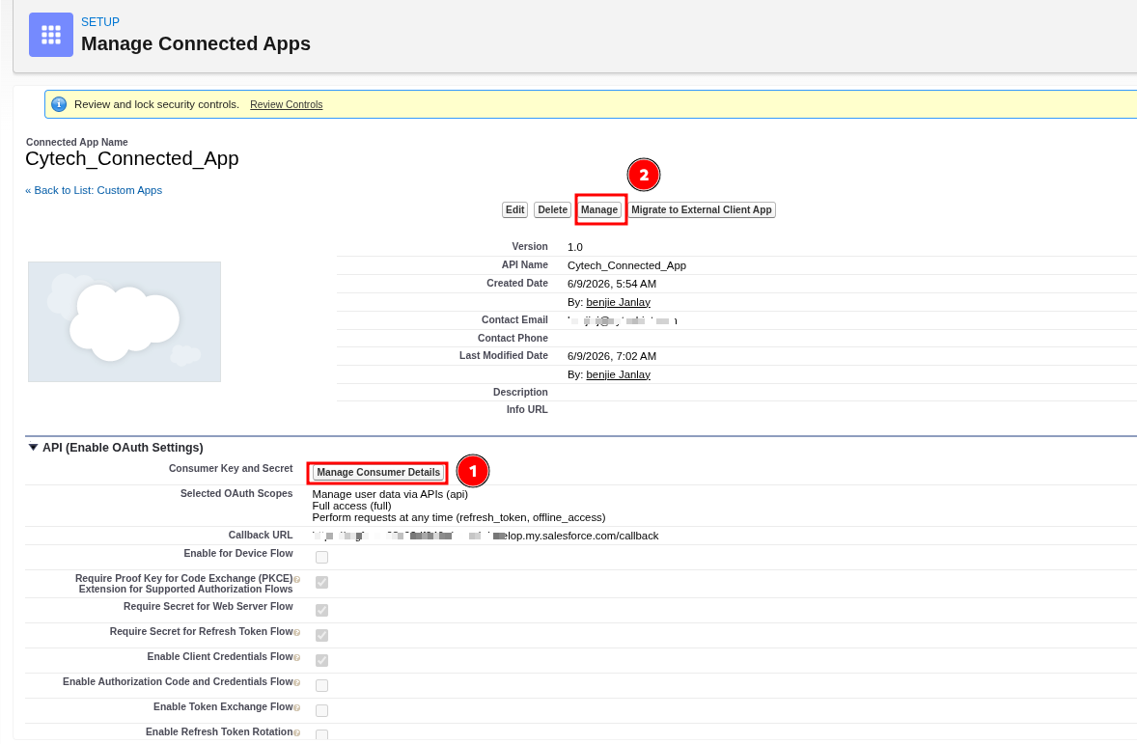The height and width of the screenshot is (744, 1137).
Task: Click help icon beside Enable Authorization Code and Credentials Flow
Action: [296, 682]
